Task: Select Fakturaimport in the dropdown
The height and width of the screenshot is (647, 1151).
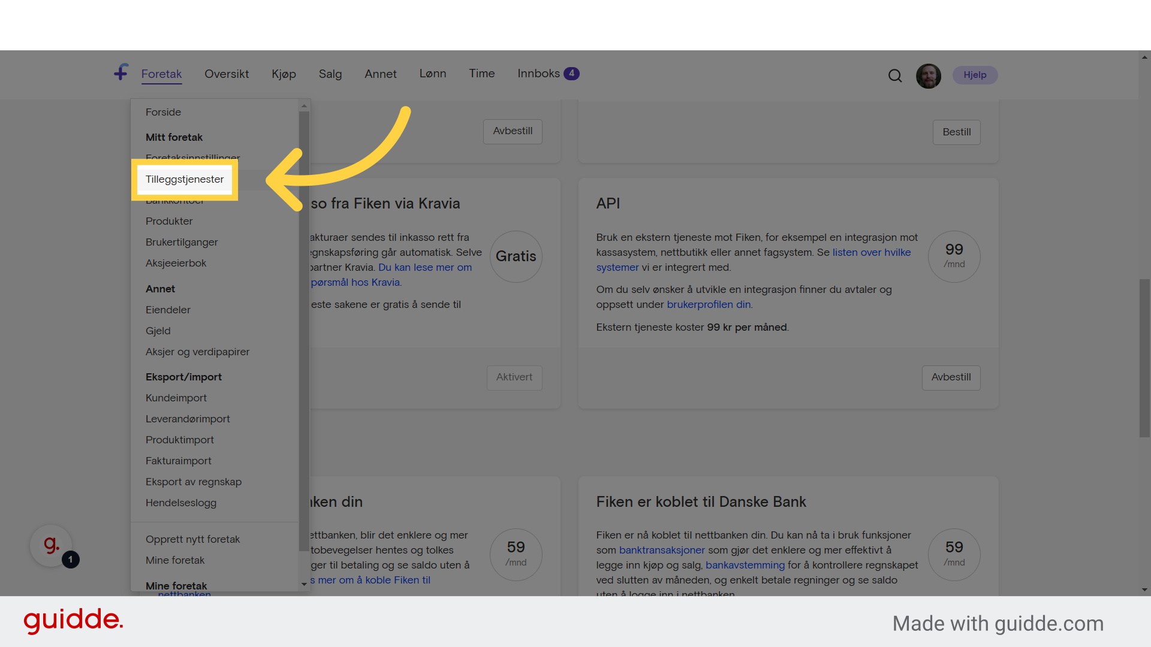Action: pos(179,461)
